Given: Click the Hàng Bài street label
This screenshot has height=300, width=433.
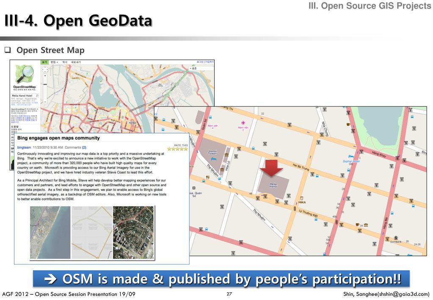Looking at the screenshot, I should [386, 222].
